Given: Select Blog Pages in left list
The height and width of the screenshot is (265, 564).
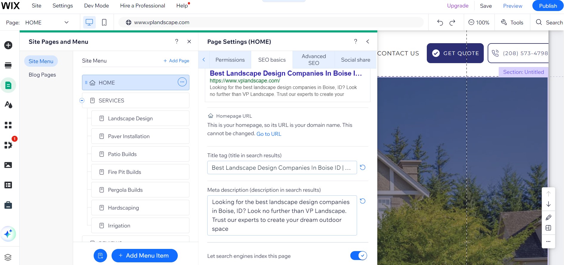Looking at the screenshot, I should point(42,75).
